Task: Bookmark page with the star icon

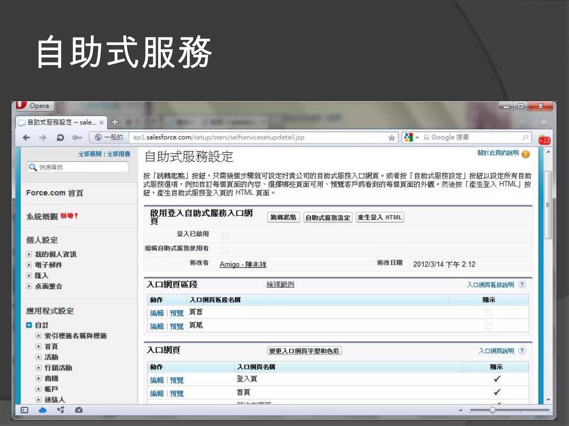Action: coord(391,138)
